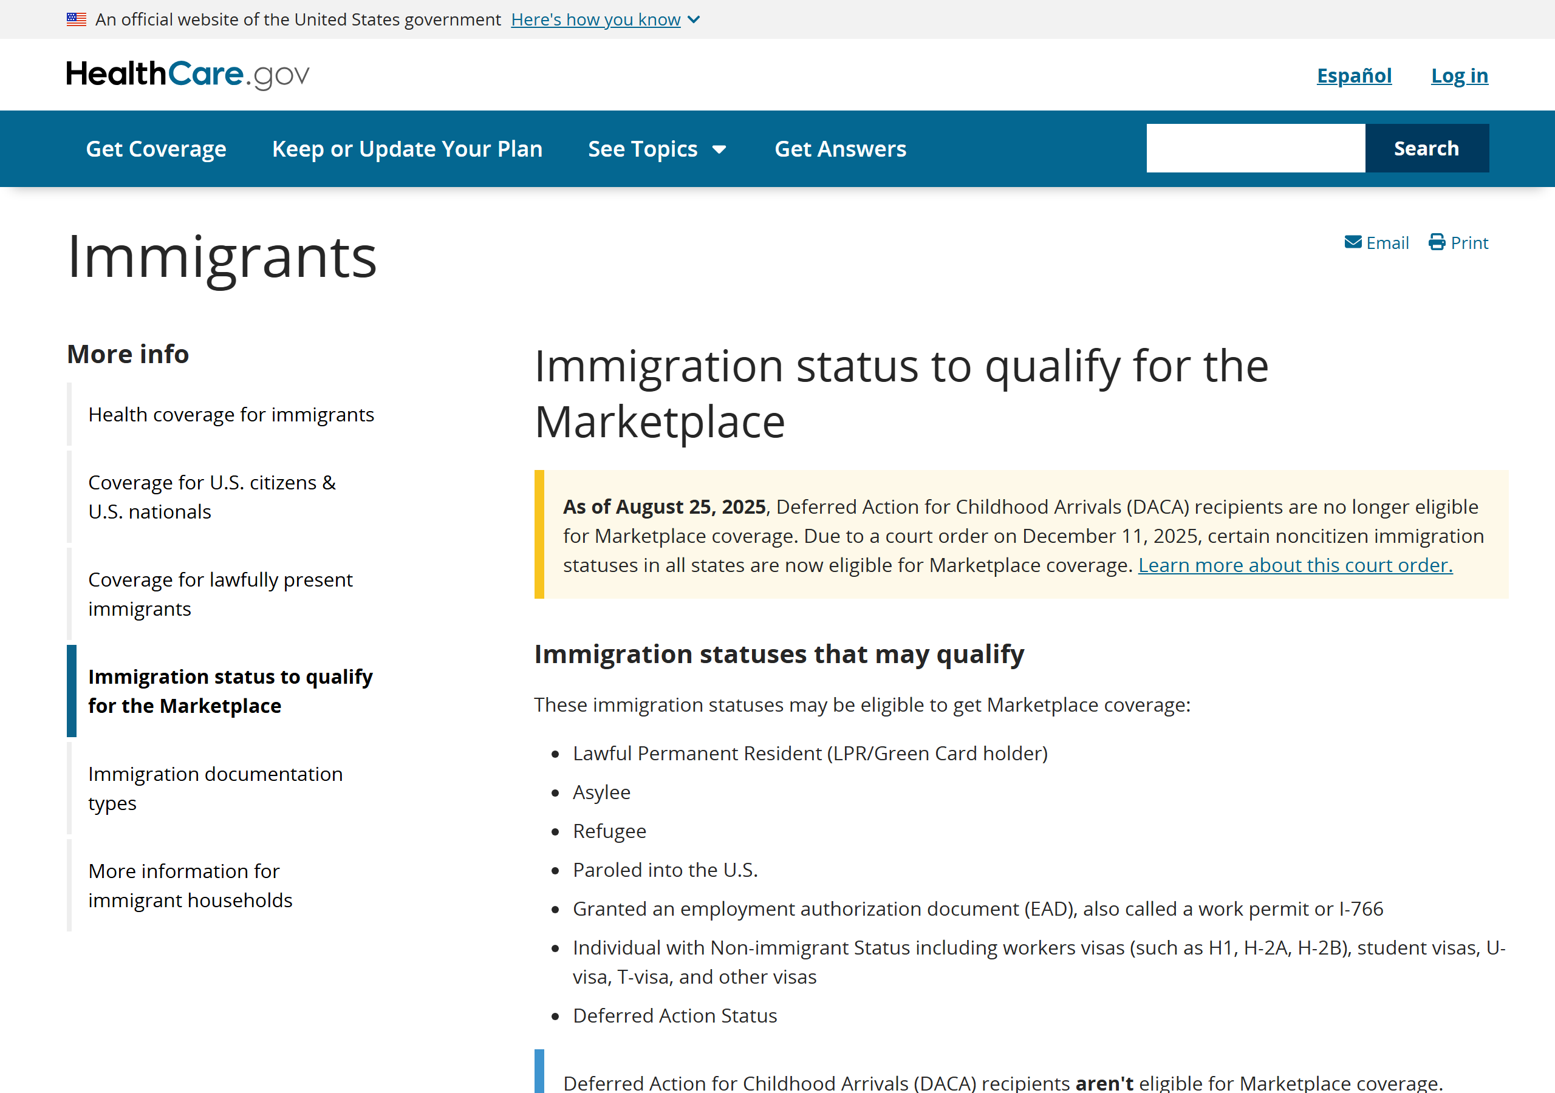The image size is (1555, 1093).
Task: Click the employment authorization document list item
Action: [x=978, y=909]
